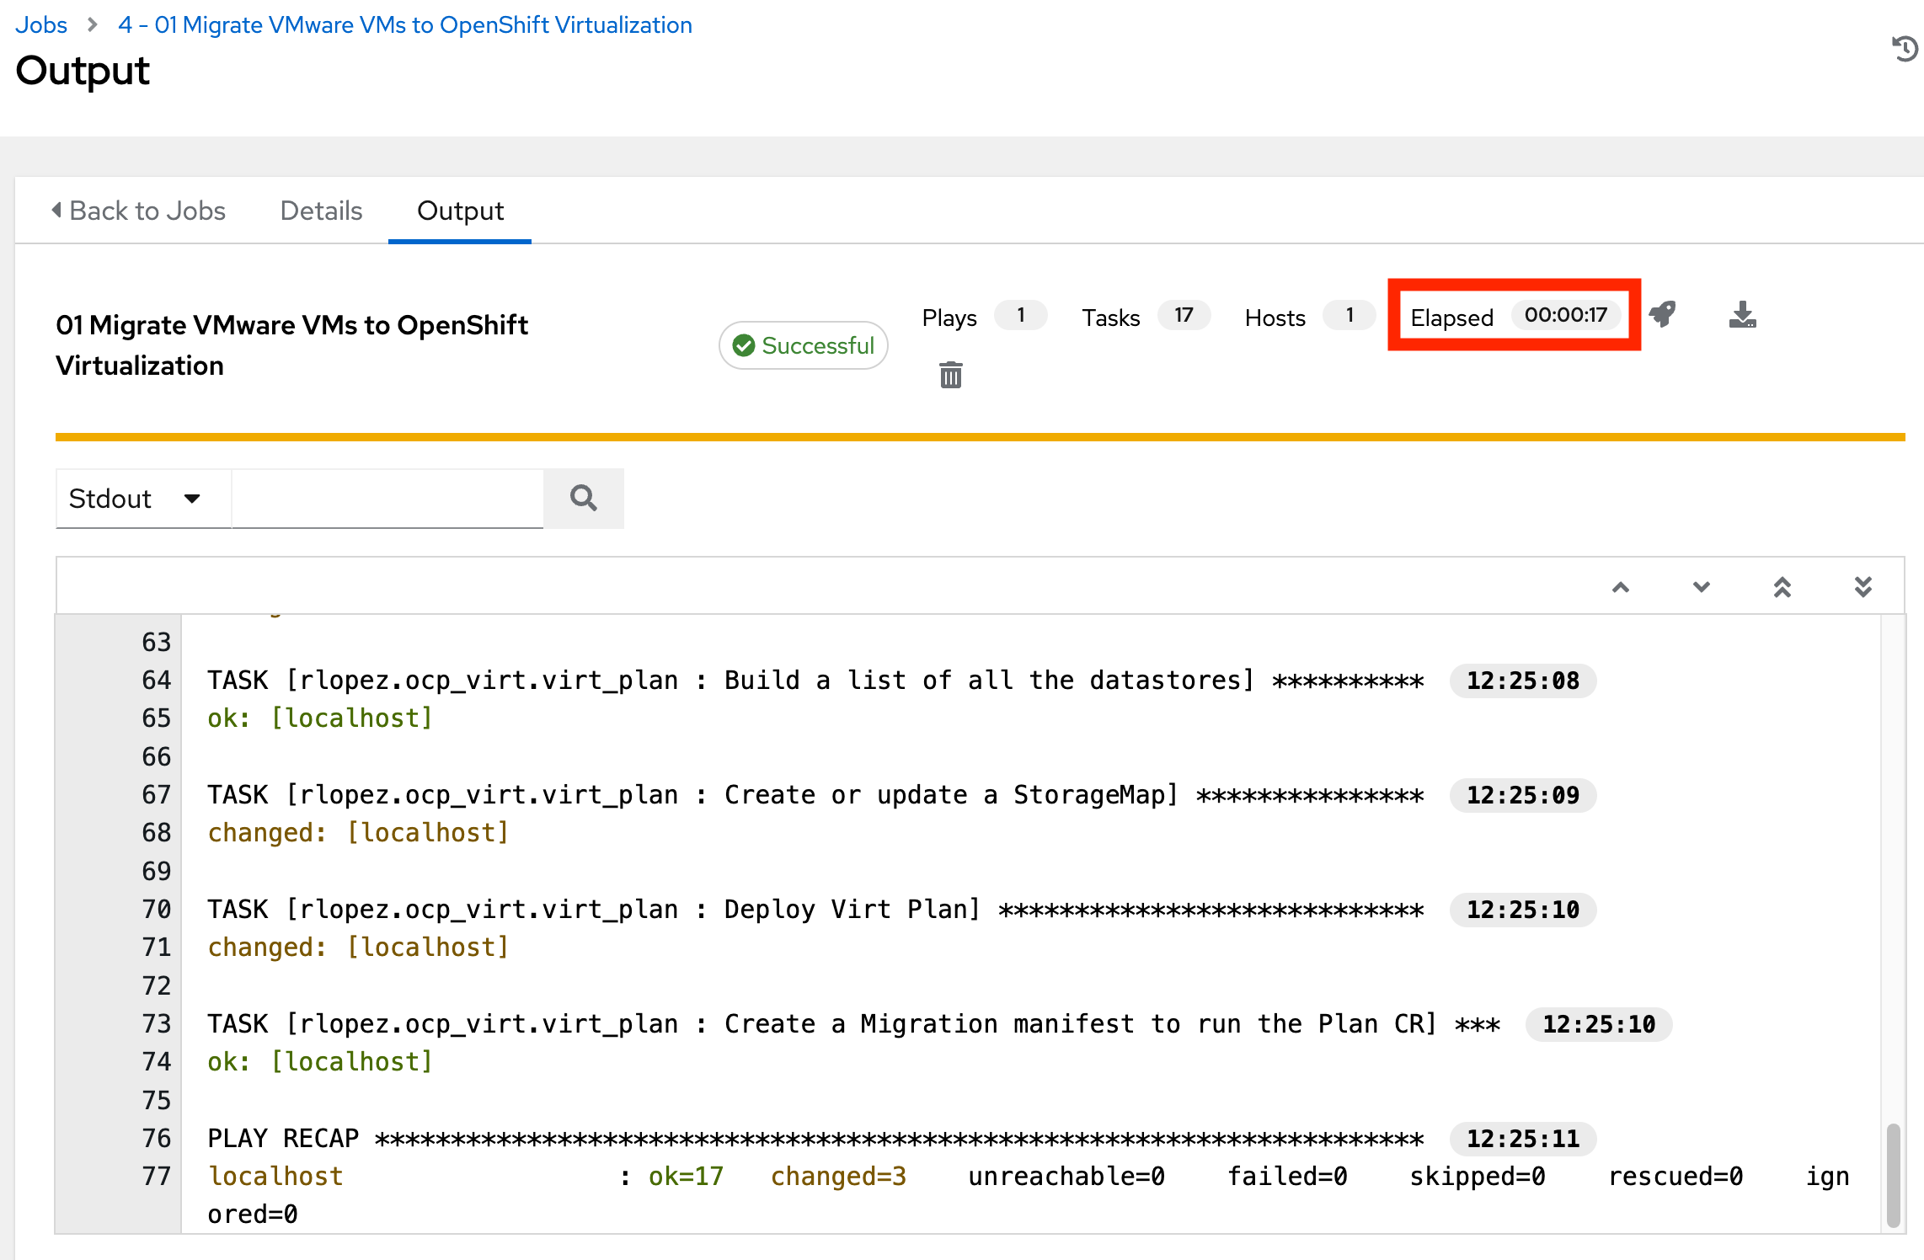Click the 'changed: [localhost]' result on line 71
1924x1260 pixels.
(x=359, y=948)
